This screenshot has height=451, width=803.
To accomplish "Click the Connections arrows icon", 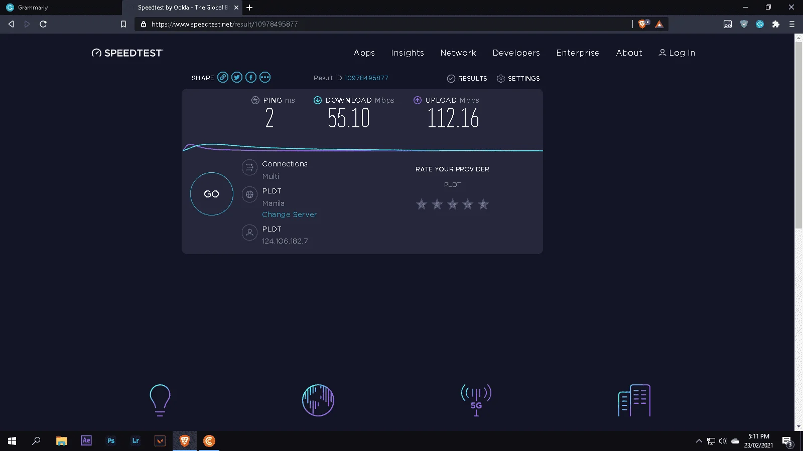I will pyautogui.click(x=249, y=167).
